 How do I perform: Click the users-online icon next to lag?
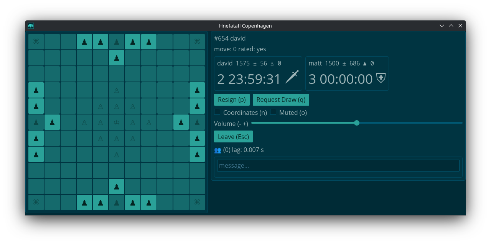217,150
